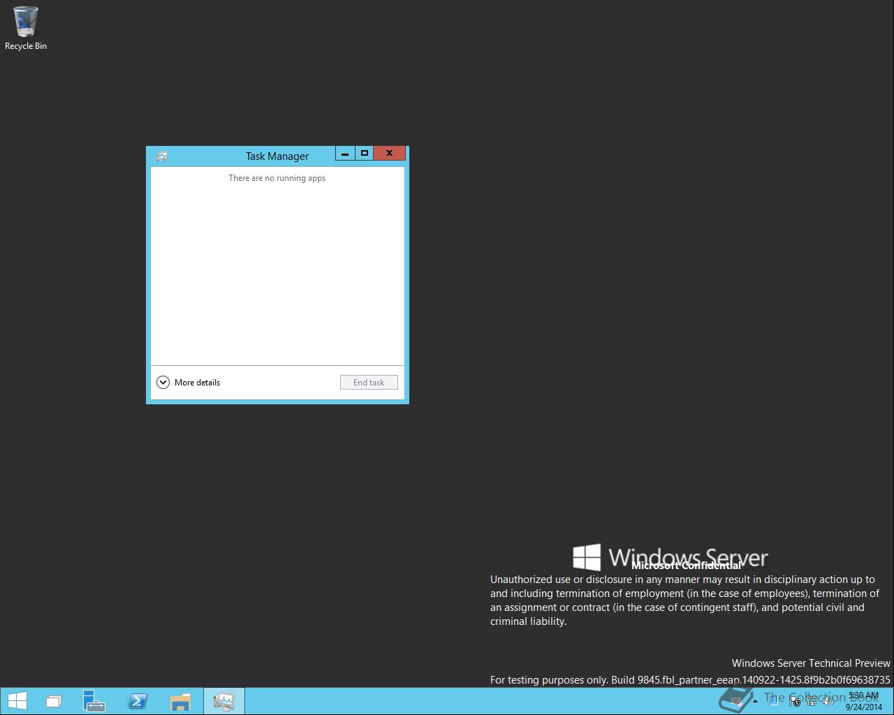Open the volume speaker tray icon

(x=828, y=701)
